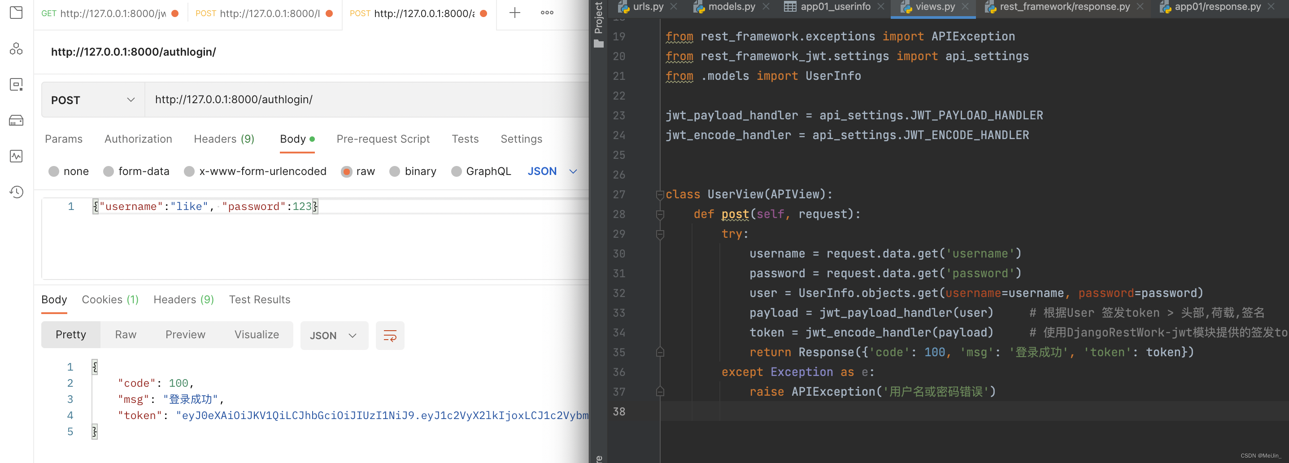The width and height of the screenshot is (1289, 463).
Task: Open Monitors icon in Postman sidebar
Action: 17,156
